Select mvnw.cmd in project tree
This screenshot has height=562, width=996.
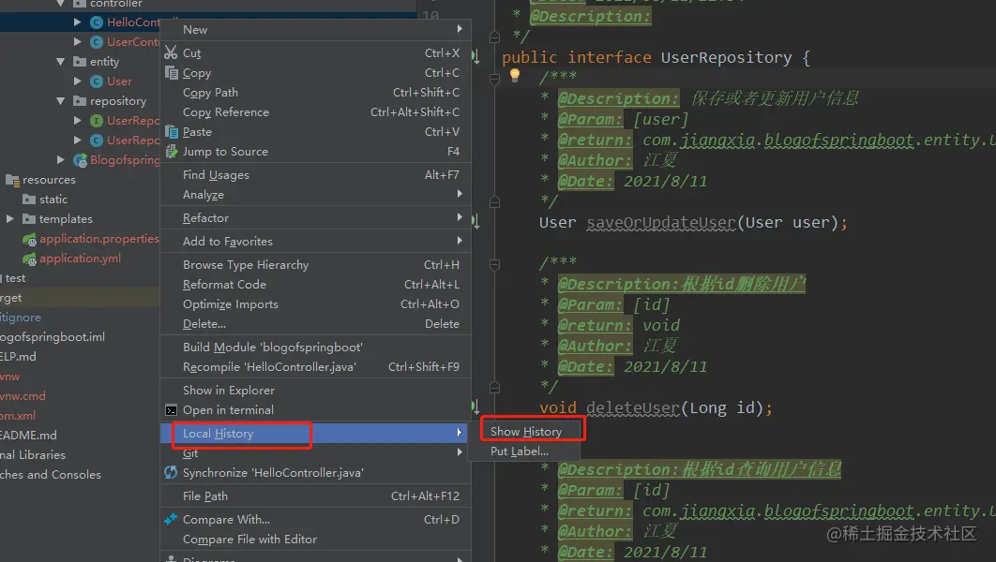23,396
